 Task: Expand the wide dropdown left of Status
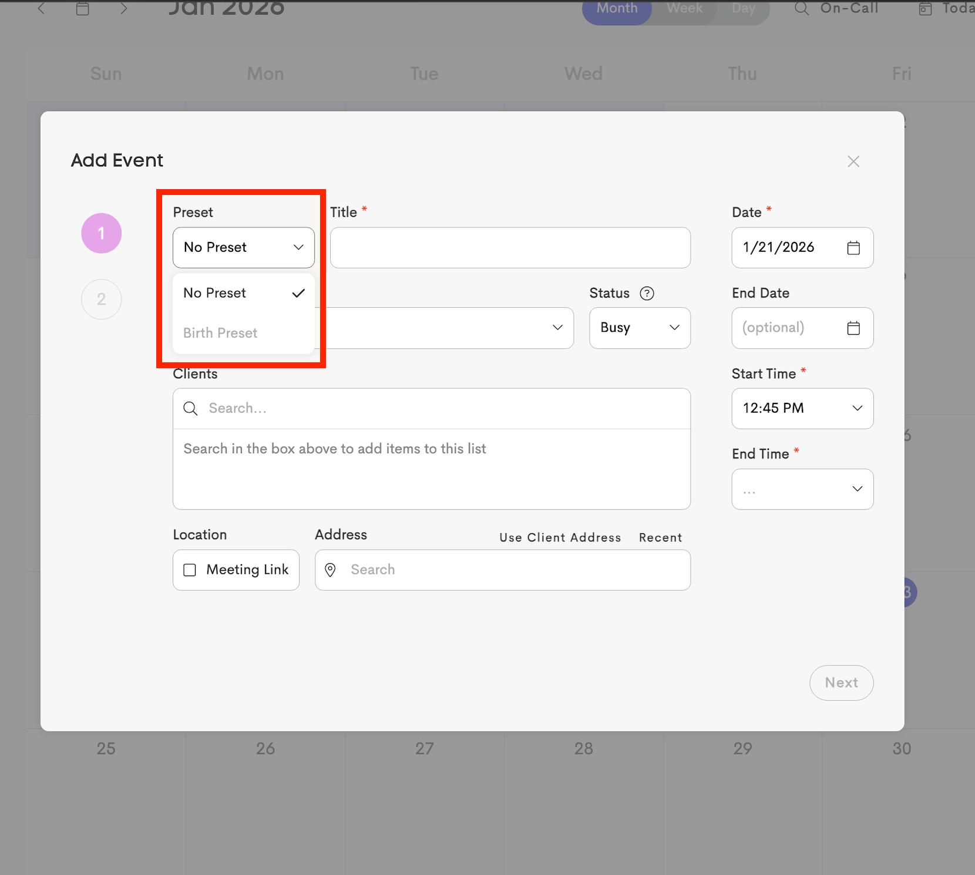445,328
